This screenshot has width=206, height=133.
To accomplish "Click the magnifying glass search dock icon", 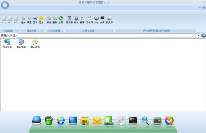I will coord(145,121).
